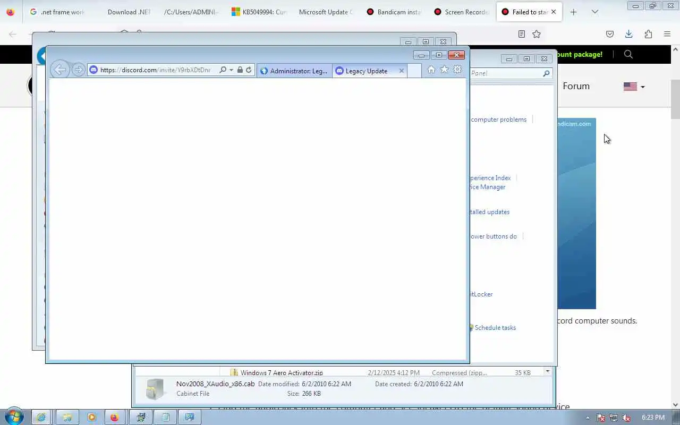This screenshot has width=680, height=425.
Task: Click the Bandicam site search magnifier
Action: (628, 54)
